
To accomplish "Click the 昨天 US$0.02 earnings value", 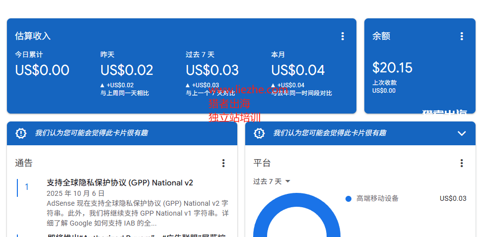I will (127, 70).
